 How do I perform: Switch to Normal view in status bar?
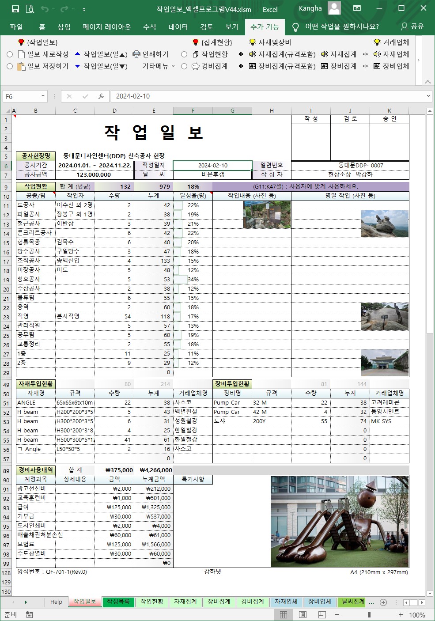tap(284, 615)
